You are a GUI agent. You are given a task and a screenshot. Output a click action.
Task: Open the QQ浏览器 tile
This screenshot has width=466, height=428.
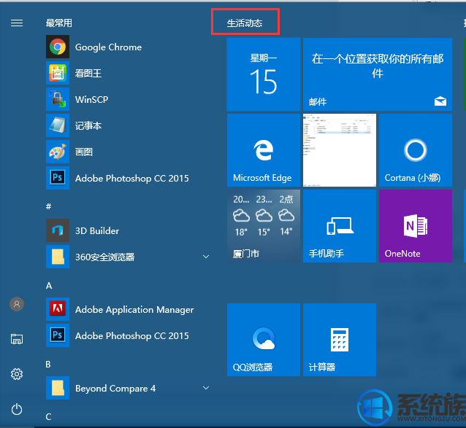264,340
